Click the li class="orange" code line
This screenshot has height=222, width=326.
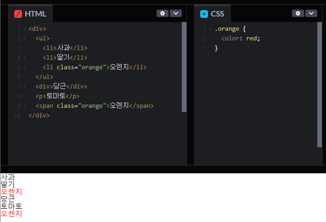tap(95, 67)
